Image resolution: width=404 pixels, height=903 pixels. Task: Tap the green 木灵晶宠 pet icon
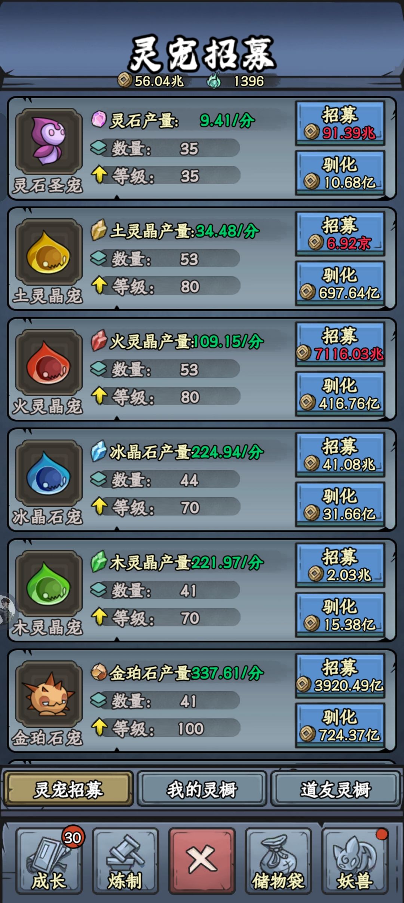[49, 583]
